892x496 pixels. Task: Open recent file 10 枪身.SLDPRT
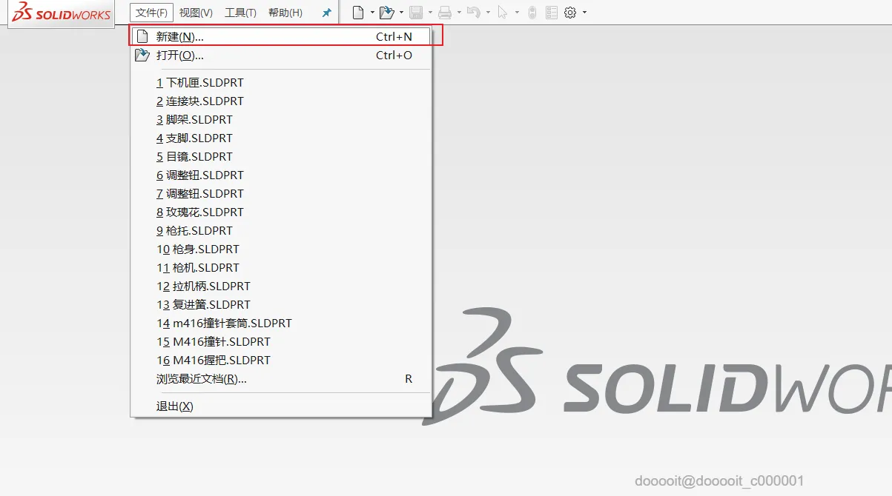(x=281, y=249)
